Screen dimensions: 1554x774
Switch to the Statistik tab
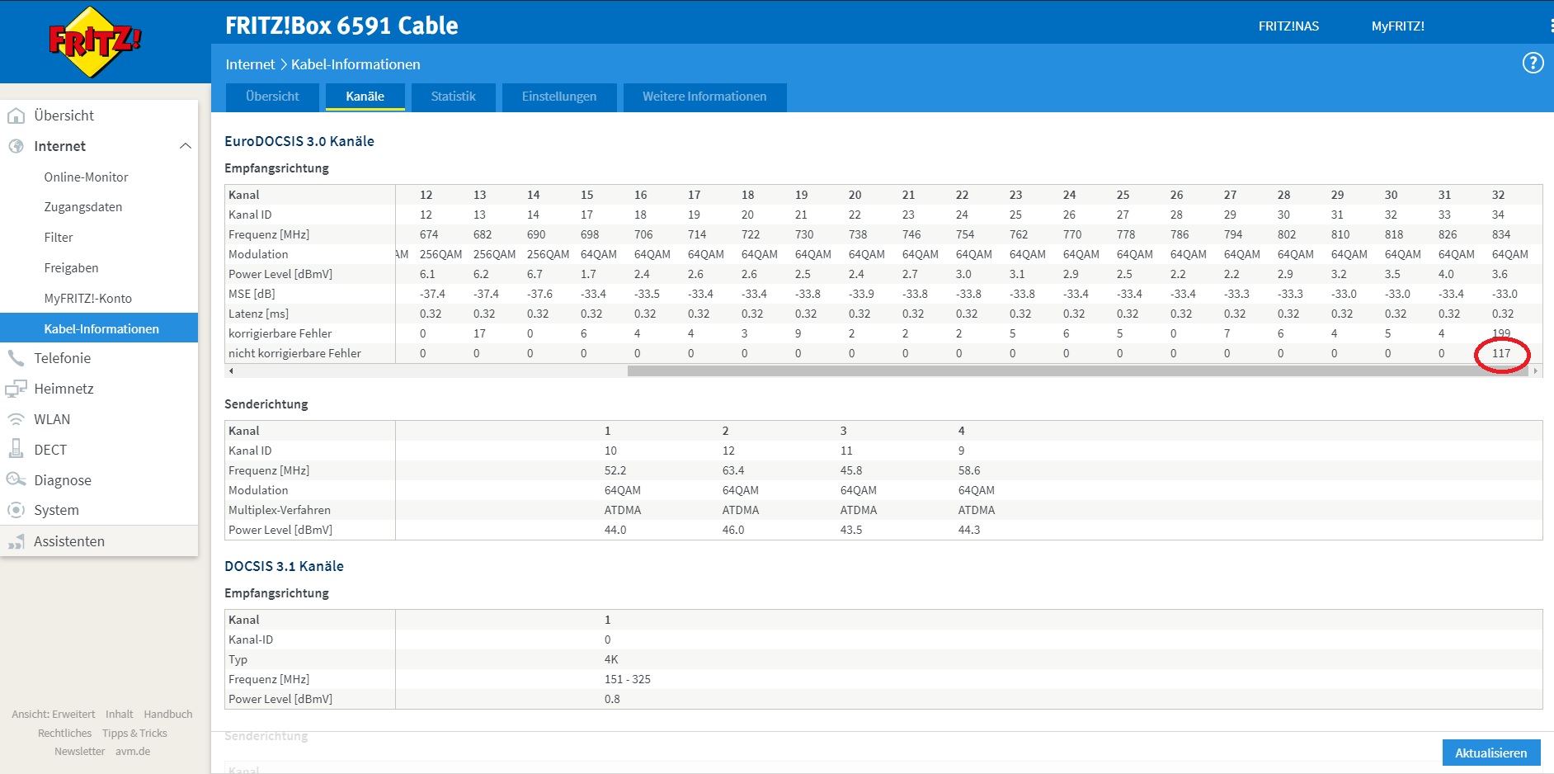(x=453, y=97)
